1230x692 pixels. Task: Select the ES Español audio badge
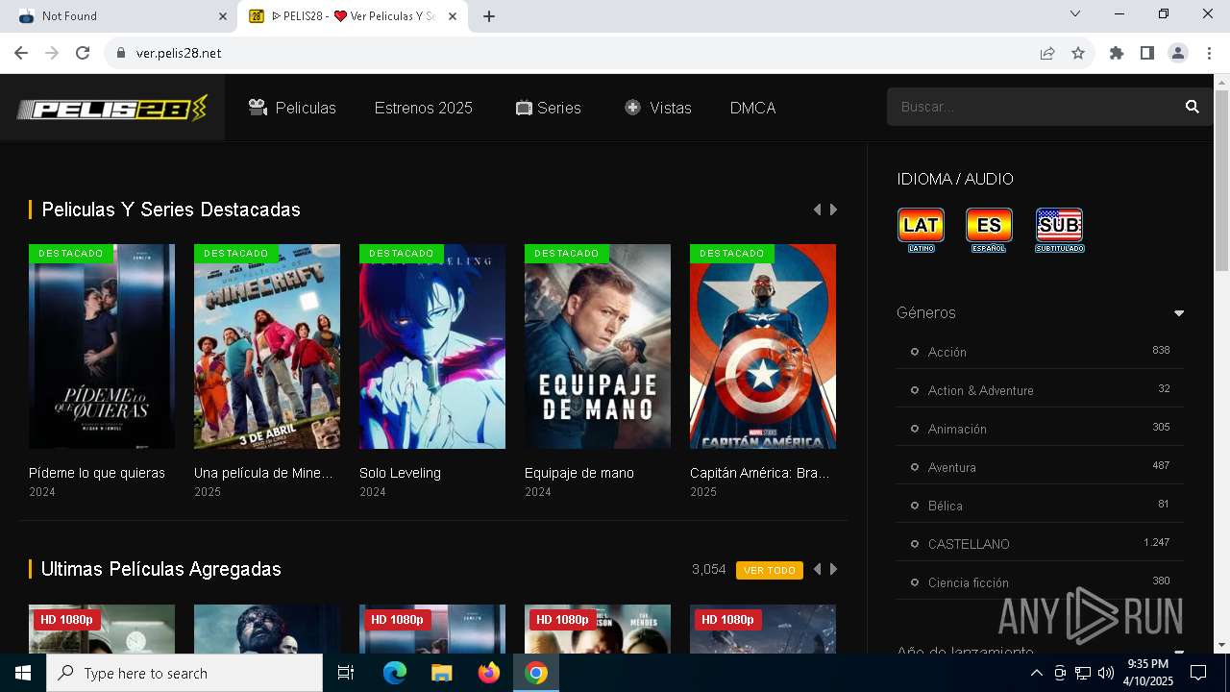[x=989, y=230]
